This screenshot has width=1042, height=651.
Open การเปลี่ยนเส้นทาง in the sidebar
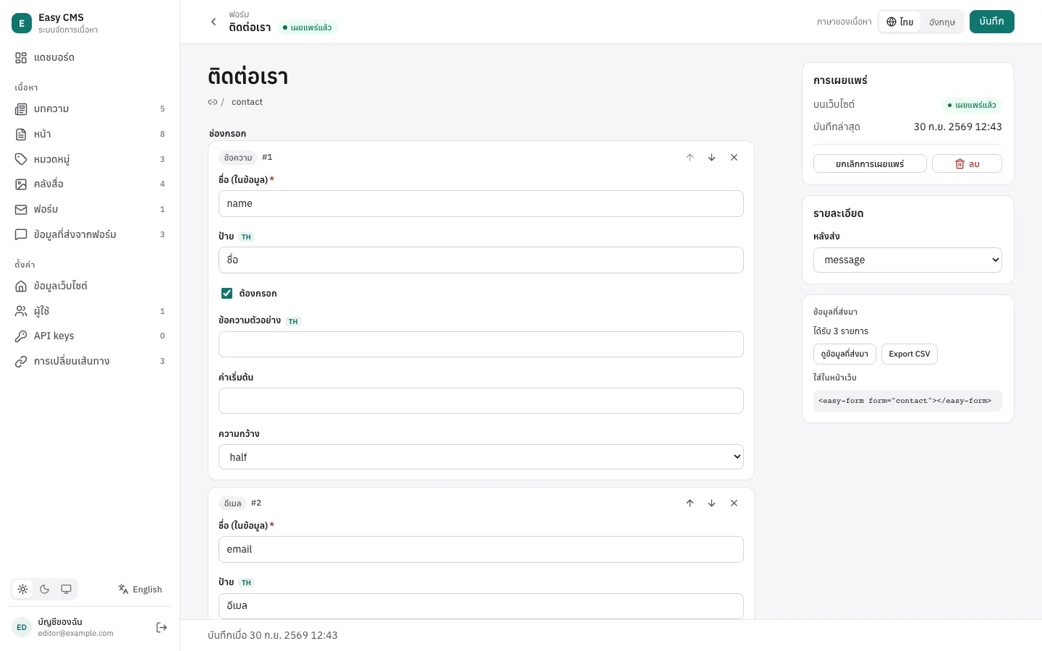[90, 361]
